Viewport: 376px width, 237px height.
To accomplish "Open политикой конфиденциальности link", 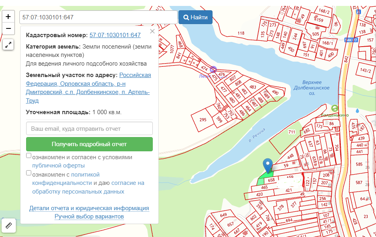I will 66,179.
